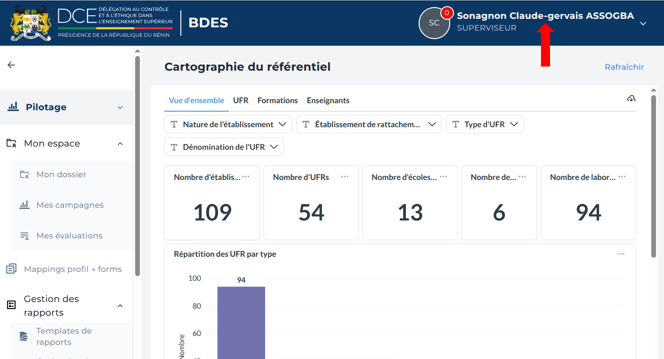
Task: Click the value 54 in Nombre d'UFRs
Action: tap(311, 212)
